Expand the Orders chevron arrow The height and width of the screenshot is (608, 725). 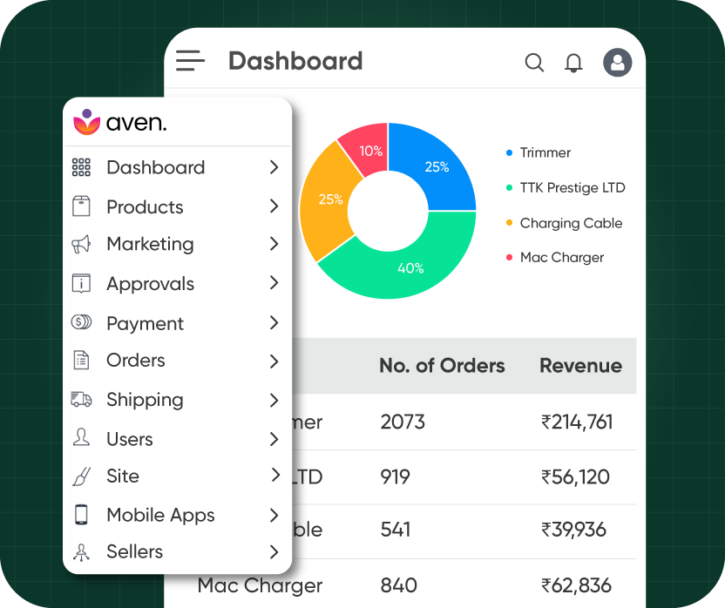click(x=274, y=361)
